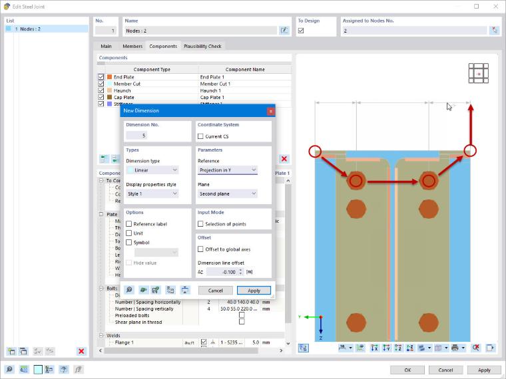The image size is (506, 379).
Task: Check the Unit option
Action: (x=129, y=233)
